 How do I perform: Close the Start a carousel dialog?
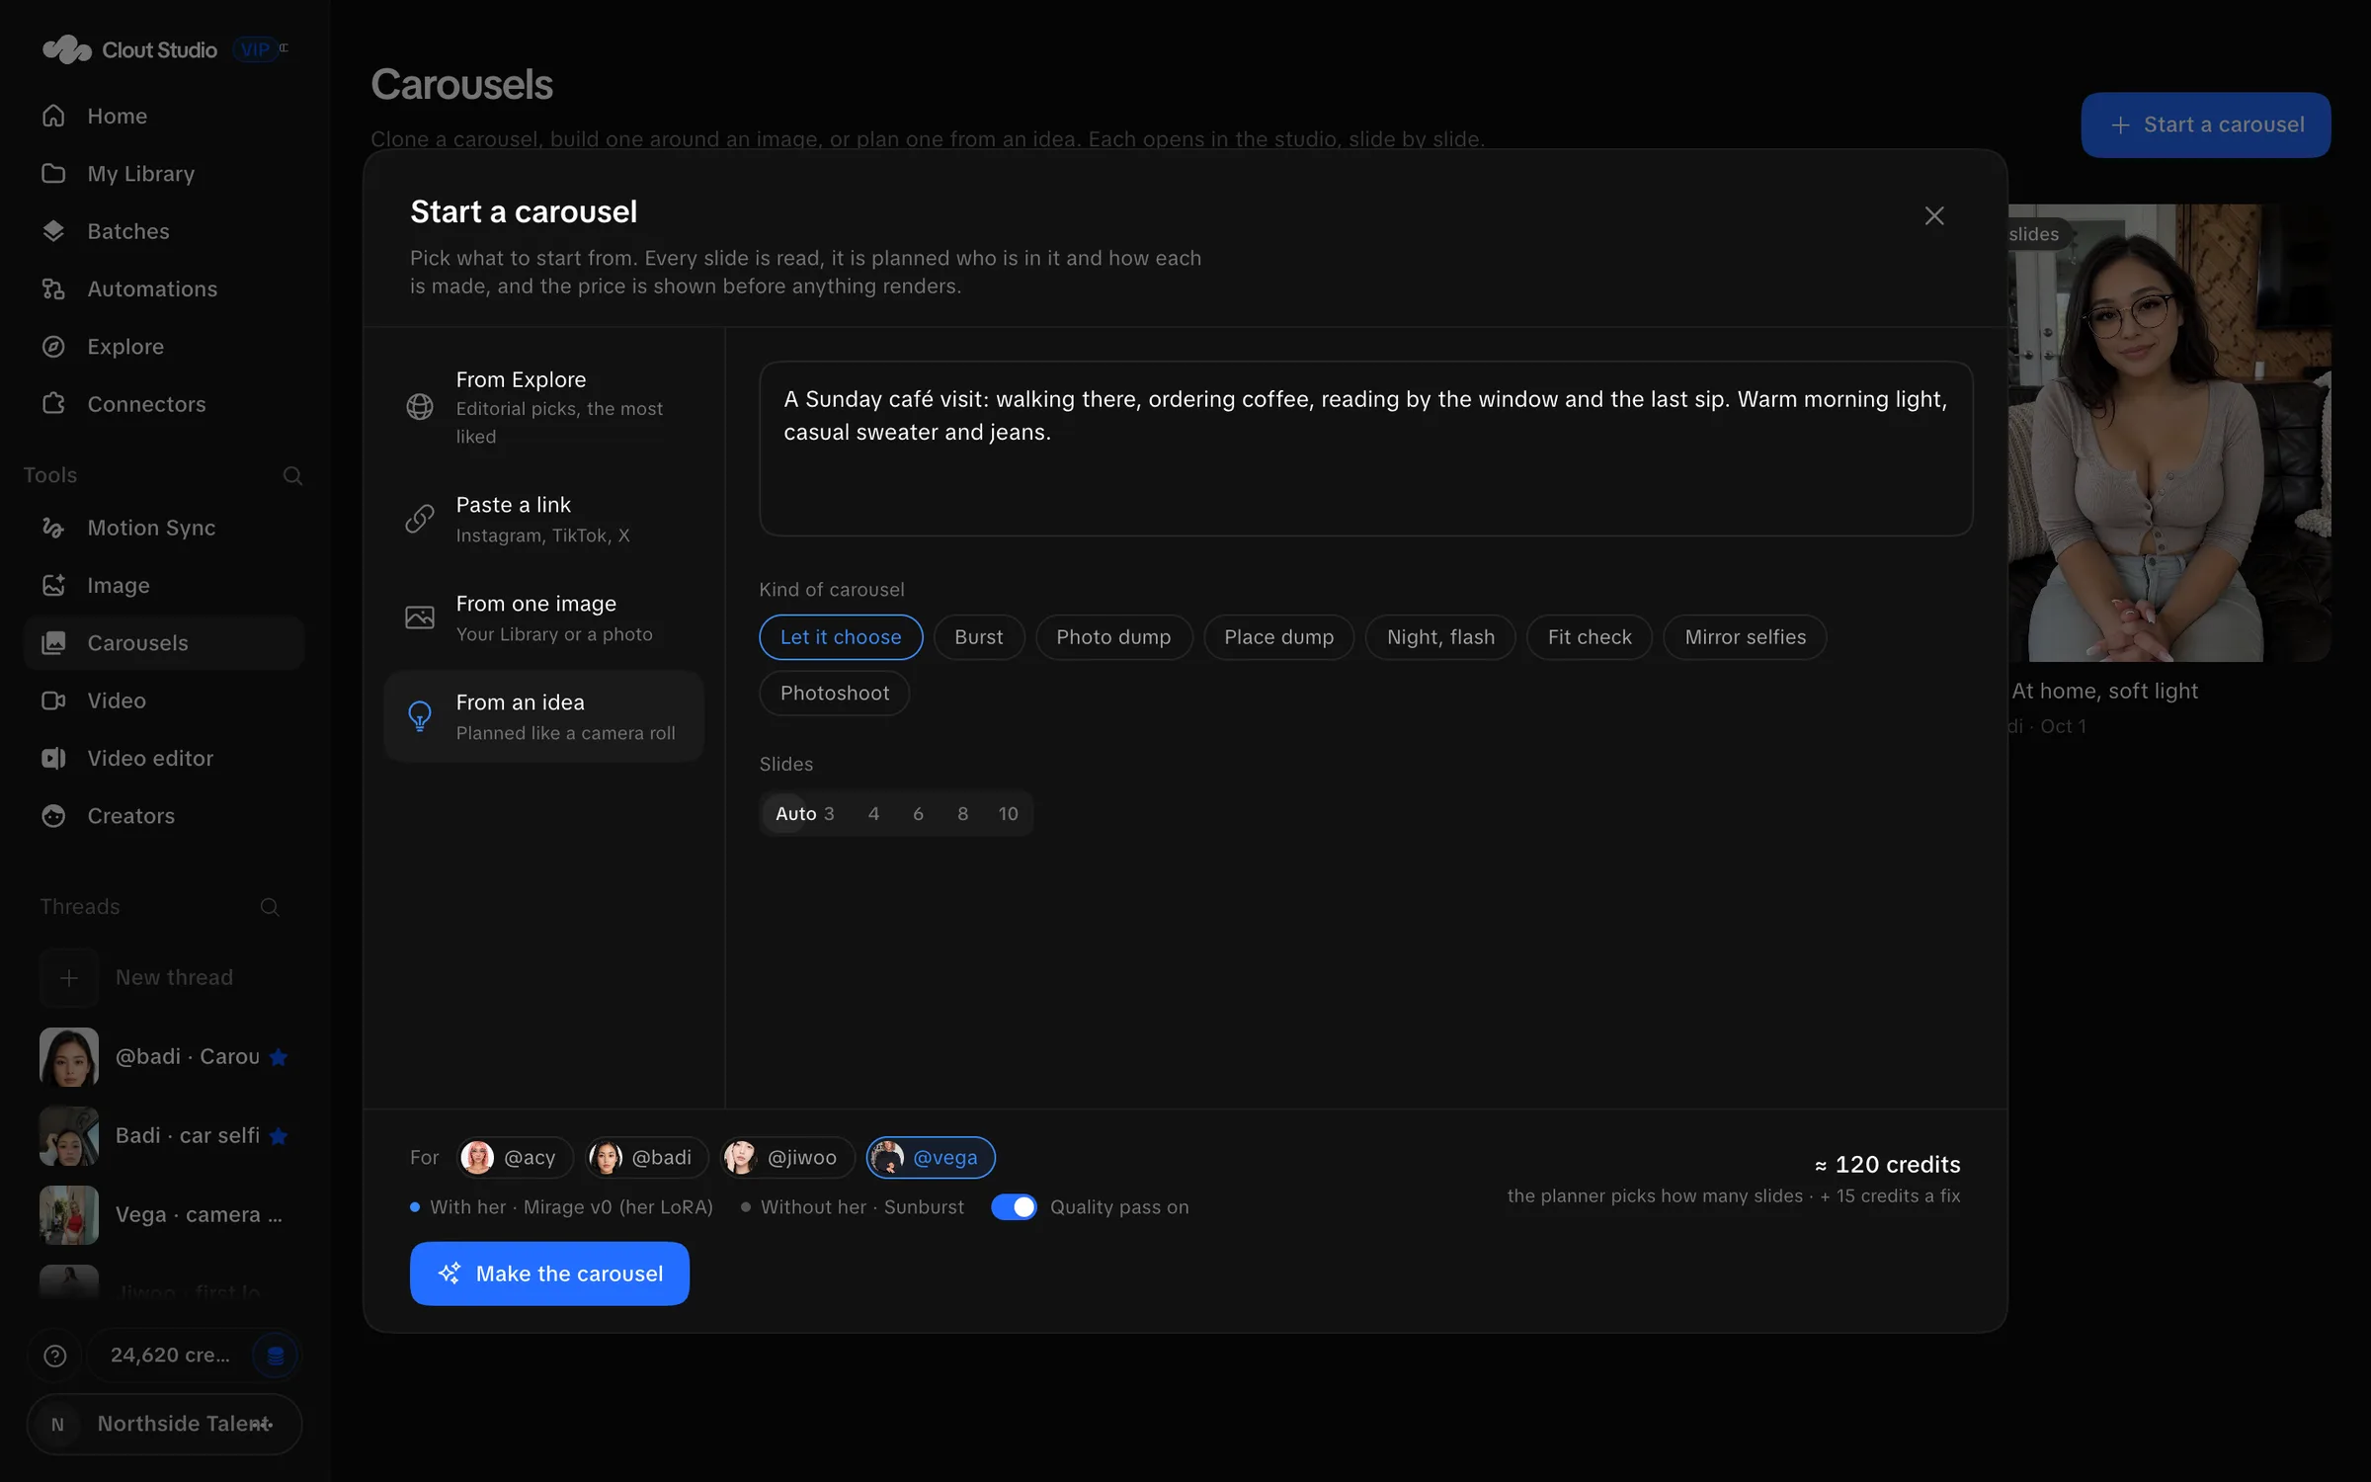(1934, 215)
